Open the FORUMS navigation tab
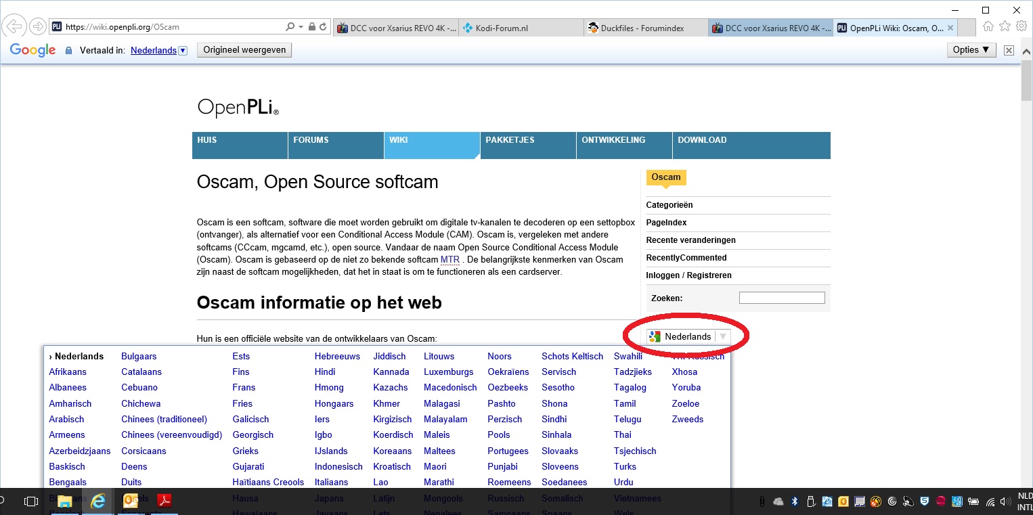 coord(336,145)
